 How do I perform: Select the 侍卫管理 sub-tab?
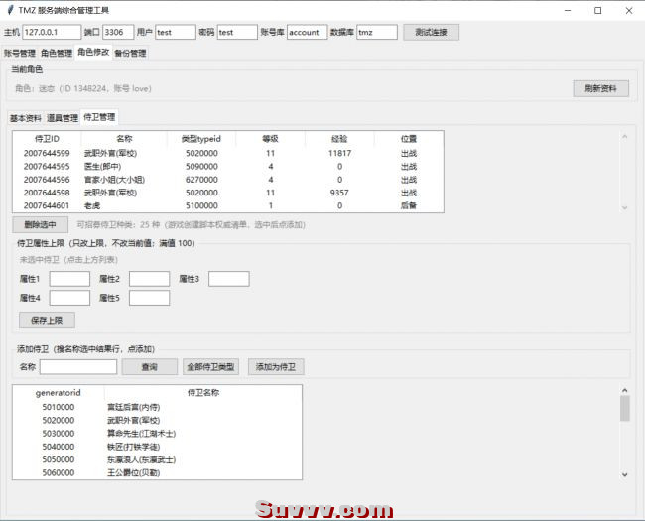coord(99,117)
